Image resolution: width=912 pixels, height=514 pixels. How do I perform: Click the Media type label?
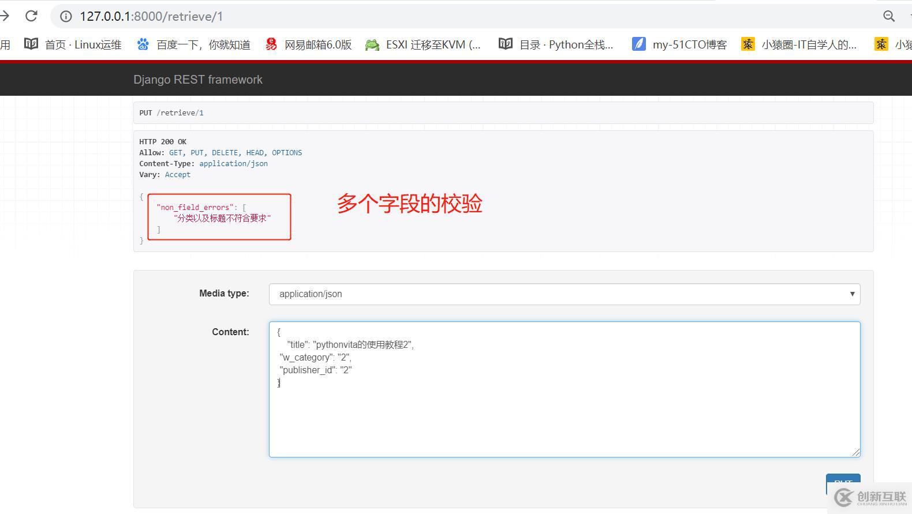click(x=224, y=293)
